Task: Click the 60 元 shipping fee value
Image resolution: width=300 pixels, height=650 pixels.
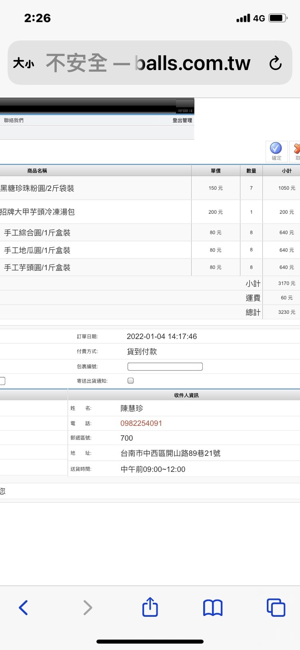Action: [287, 298]
